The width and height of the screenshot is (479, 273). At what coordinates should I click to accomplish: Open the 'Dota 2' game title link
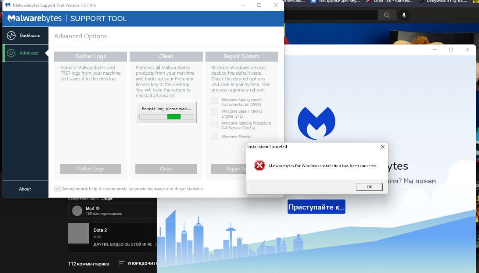100,230
